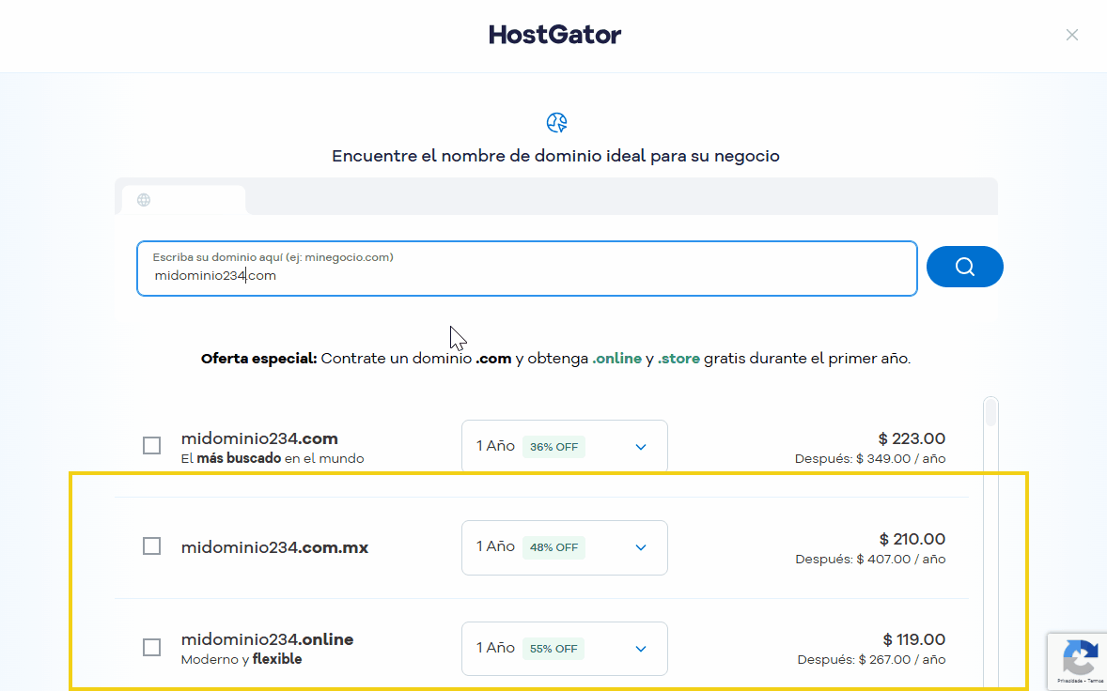Click the $ 210.00 price

(912, 540)
